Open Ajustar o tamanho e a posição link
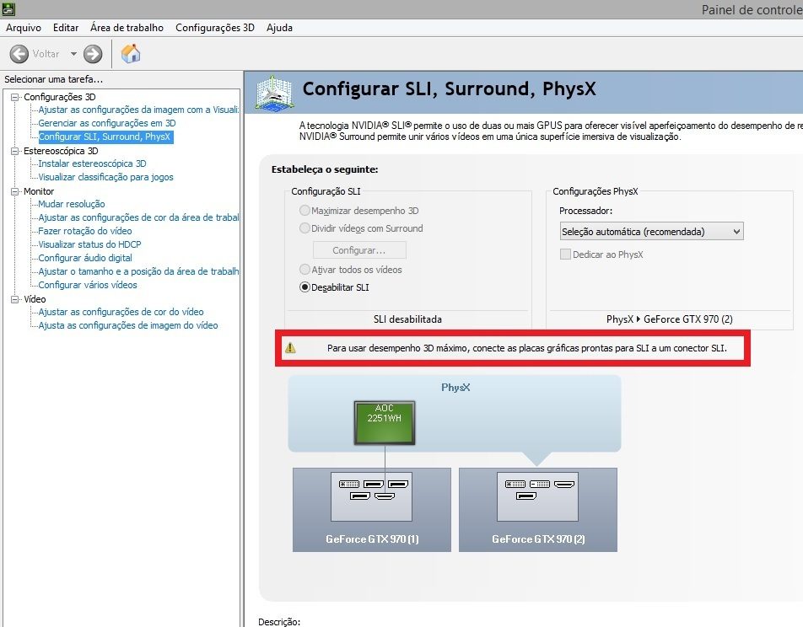The width and height of the screenshot is (803, 627). coord(138,271)
